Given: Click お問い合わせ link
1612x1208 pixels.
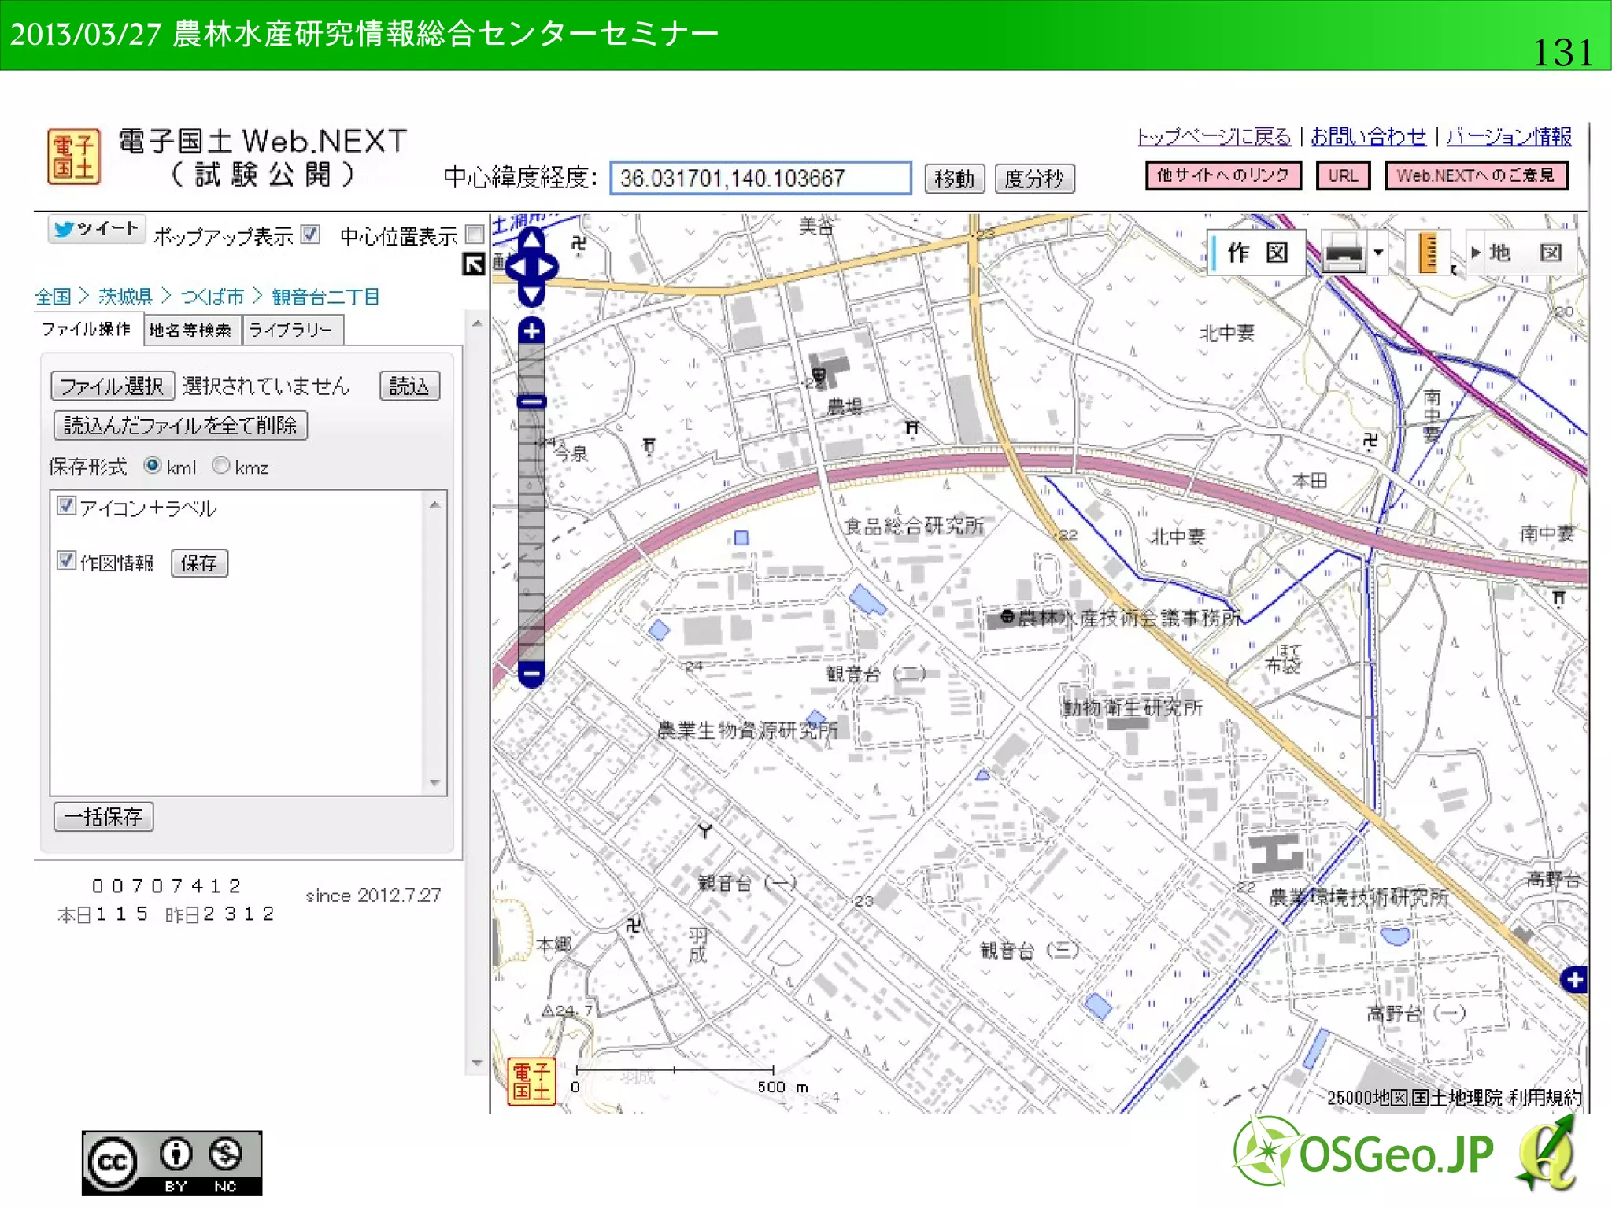Looking at the screenshot, I should click(x=1368, y=137).
